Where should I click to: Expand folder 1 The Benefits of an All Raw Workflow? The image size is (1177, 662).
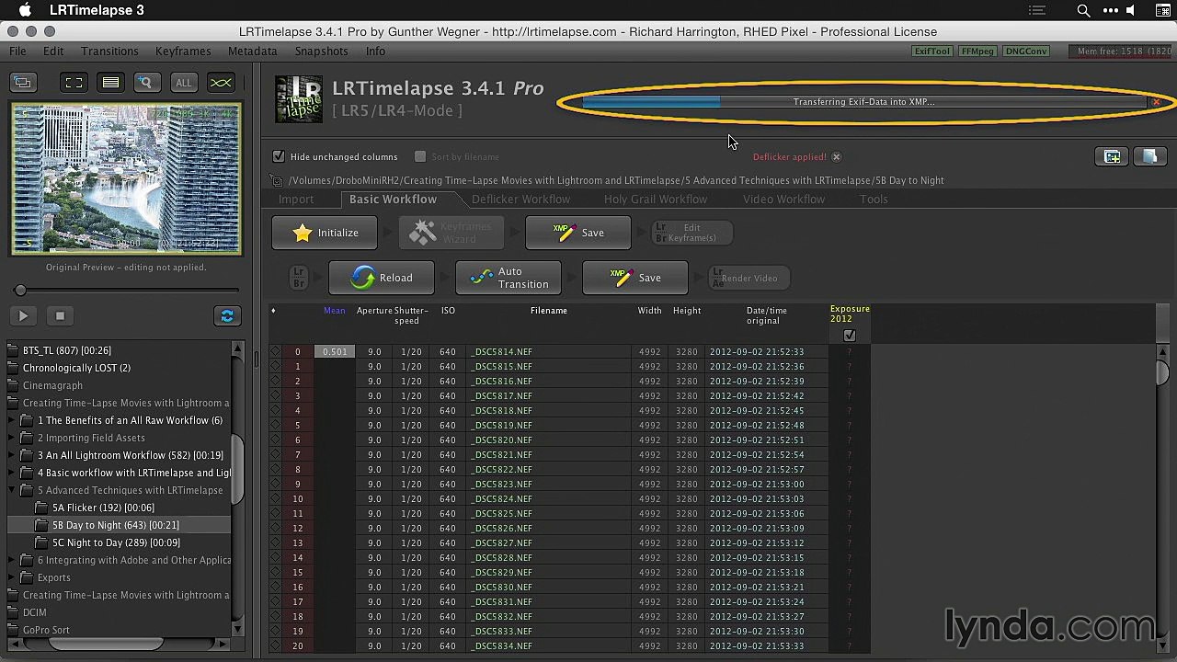click(x=13, y=420)
